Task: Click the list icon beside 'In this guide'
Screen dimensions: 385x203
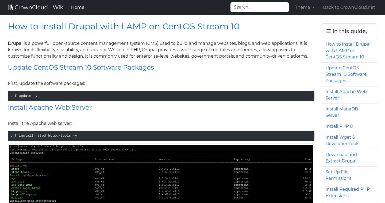Action: (328, 31)
